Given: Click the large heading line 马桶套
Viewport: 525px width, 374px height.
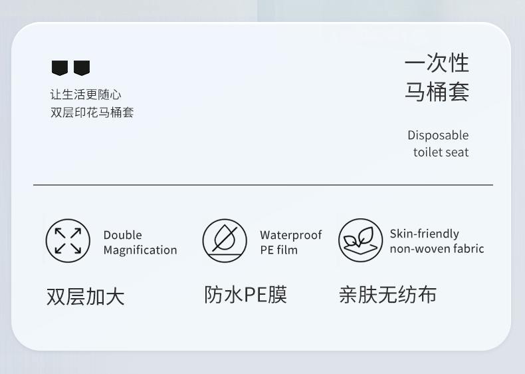Looking at the screenshot, I should [437, 92].
